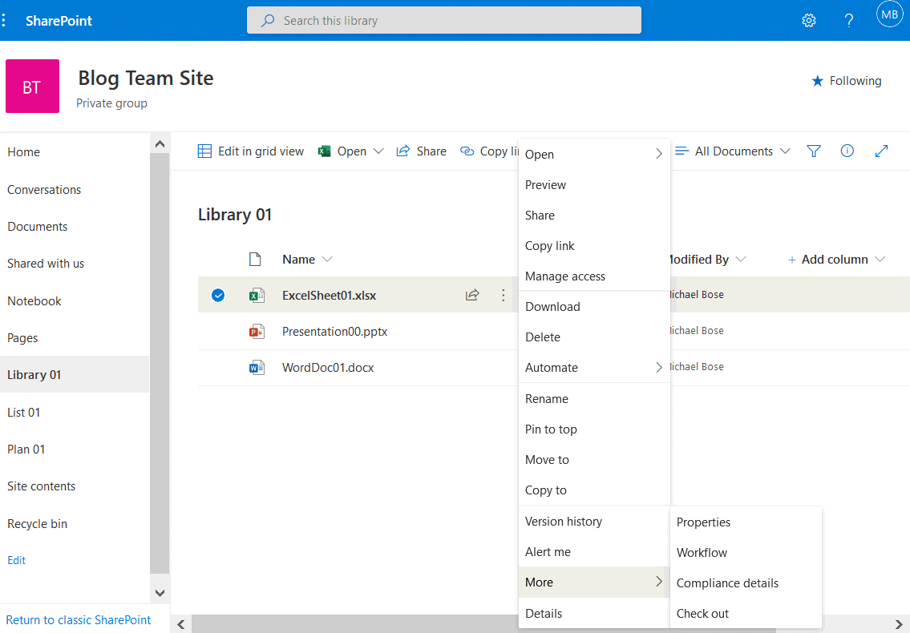
Task: Select Version history from the menu
Action: click(564, 521)
